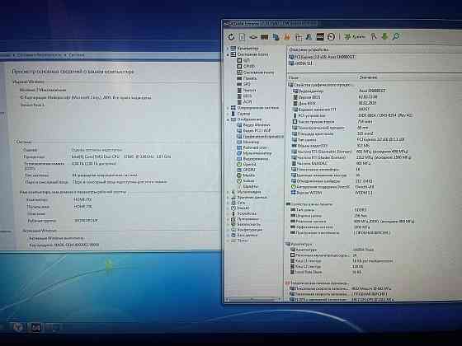Expand the Хранение данных tree node
462x346 pixels.
[x=228, y=197]
